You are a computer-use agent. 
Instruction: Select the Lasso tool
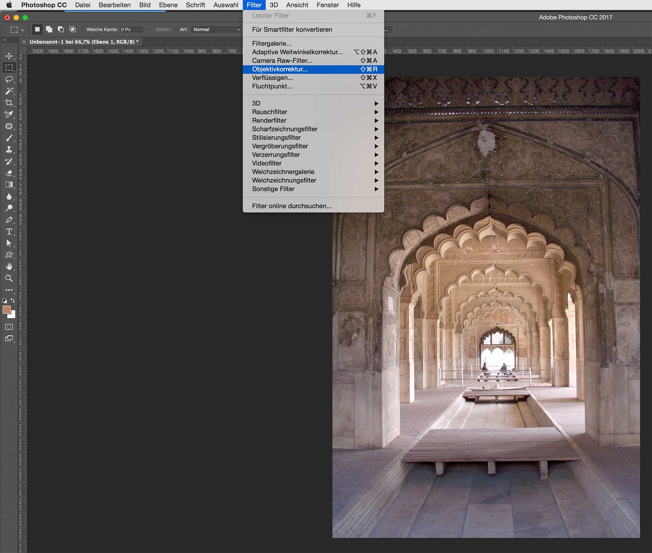[9, 79]
